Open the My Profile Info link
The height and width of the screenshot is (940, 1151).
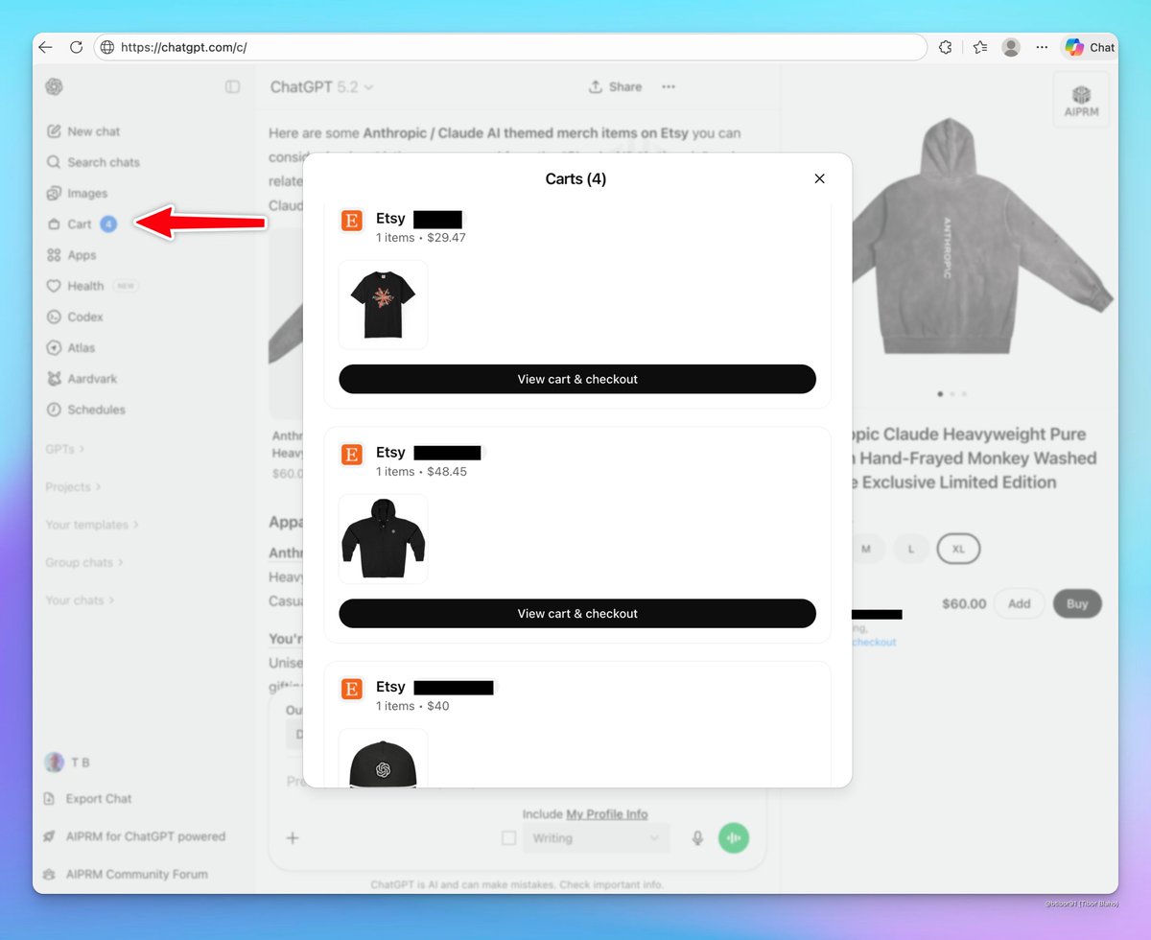[x=607, y=813]
